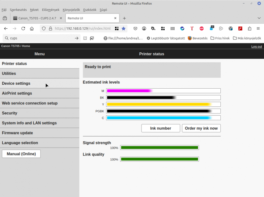Click the QR code icon in address bar

(117, 29)
